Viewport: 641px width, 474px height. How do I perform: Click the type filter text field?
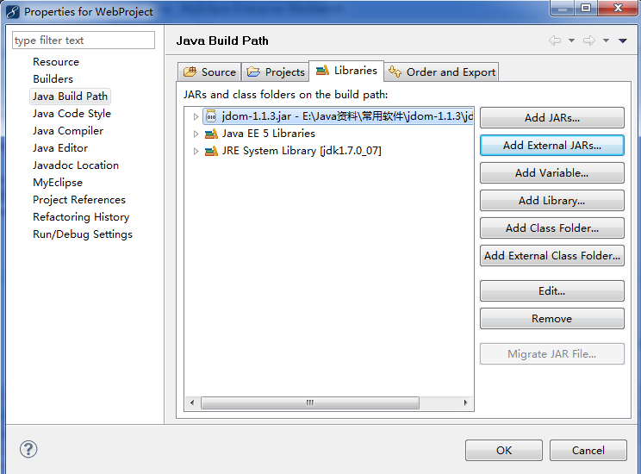click(x=84, y=41)
